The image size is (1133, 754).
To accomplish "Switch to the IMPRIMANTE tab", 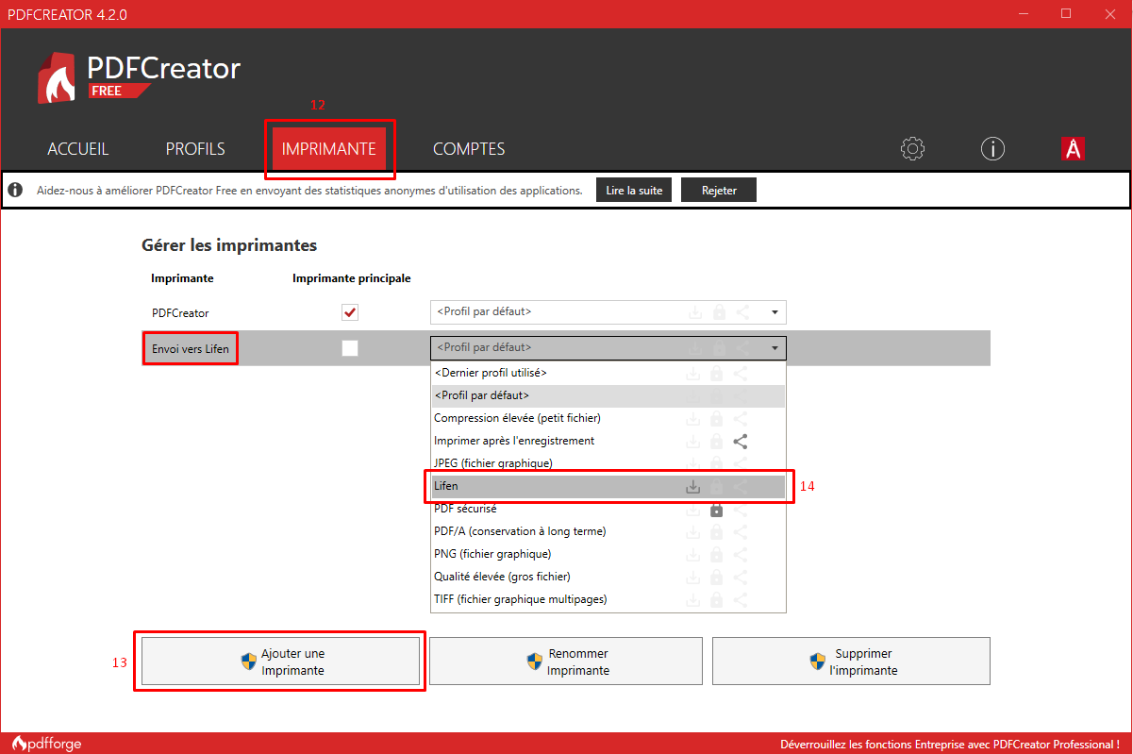I will [x=329, y=149].
